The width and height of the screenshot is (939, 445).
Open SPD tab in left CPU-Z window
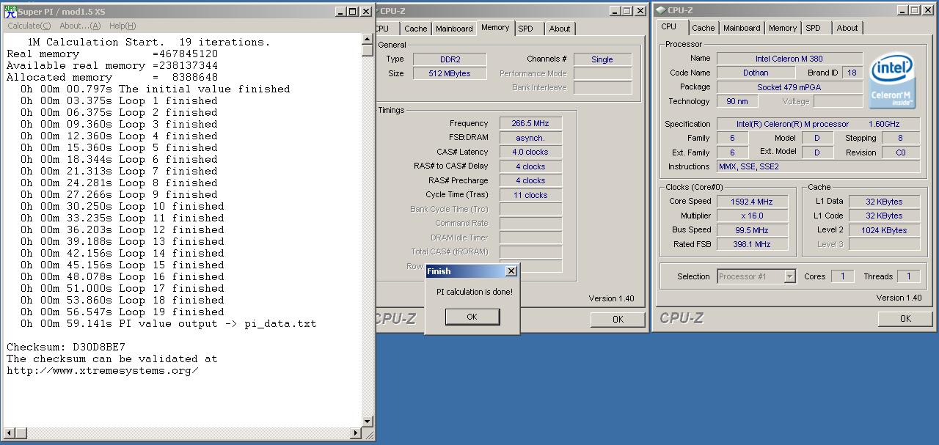tap(525, 29)
